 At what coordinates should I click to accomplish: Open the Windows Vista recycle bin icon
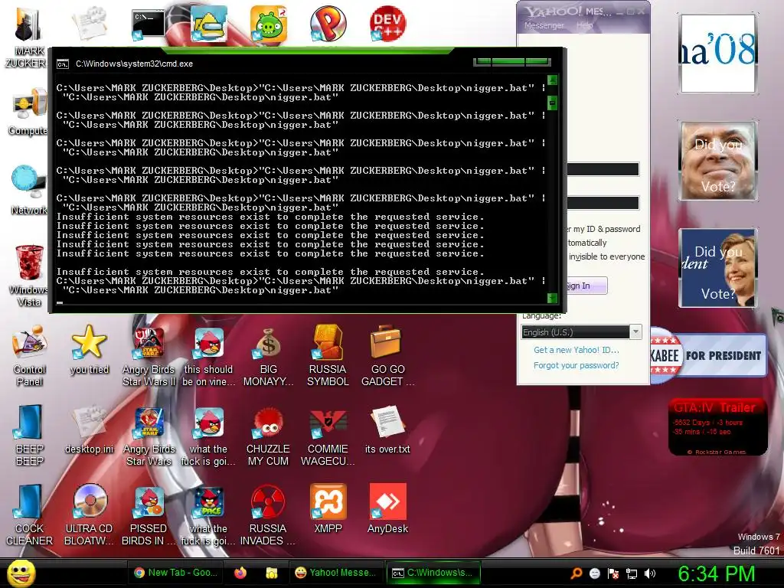(x=29, y=275)
